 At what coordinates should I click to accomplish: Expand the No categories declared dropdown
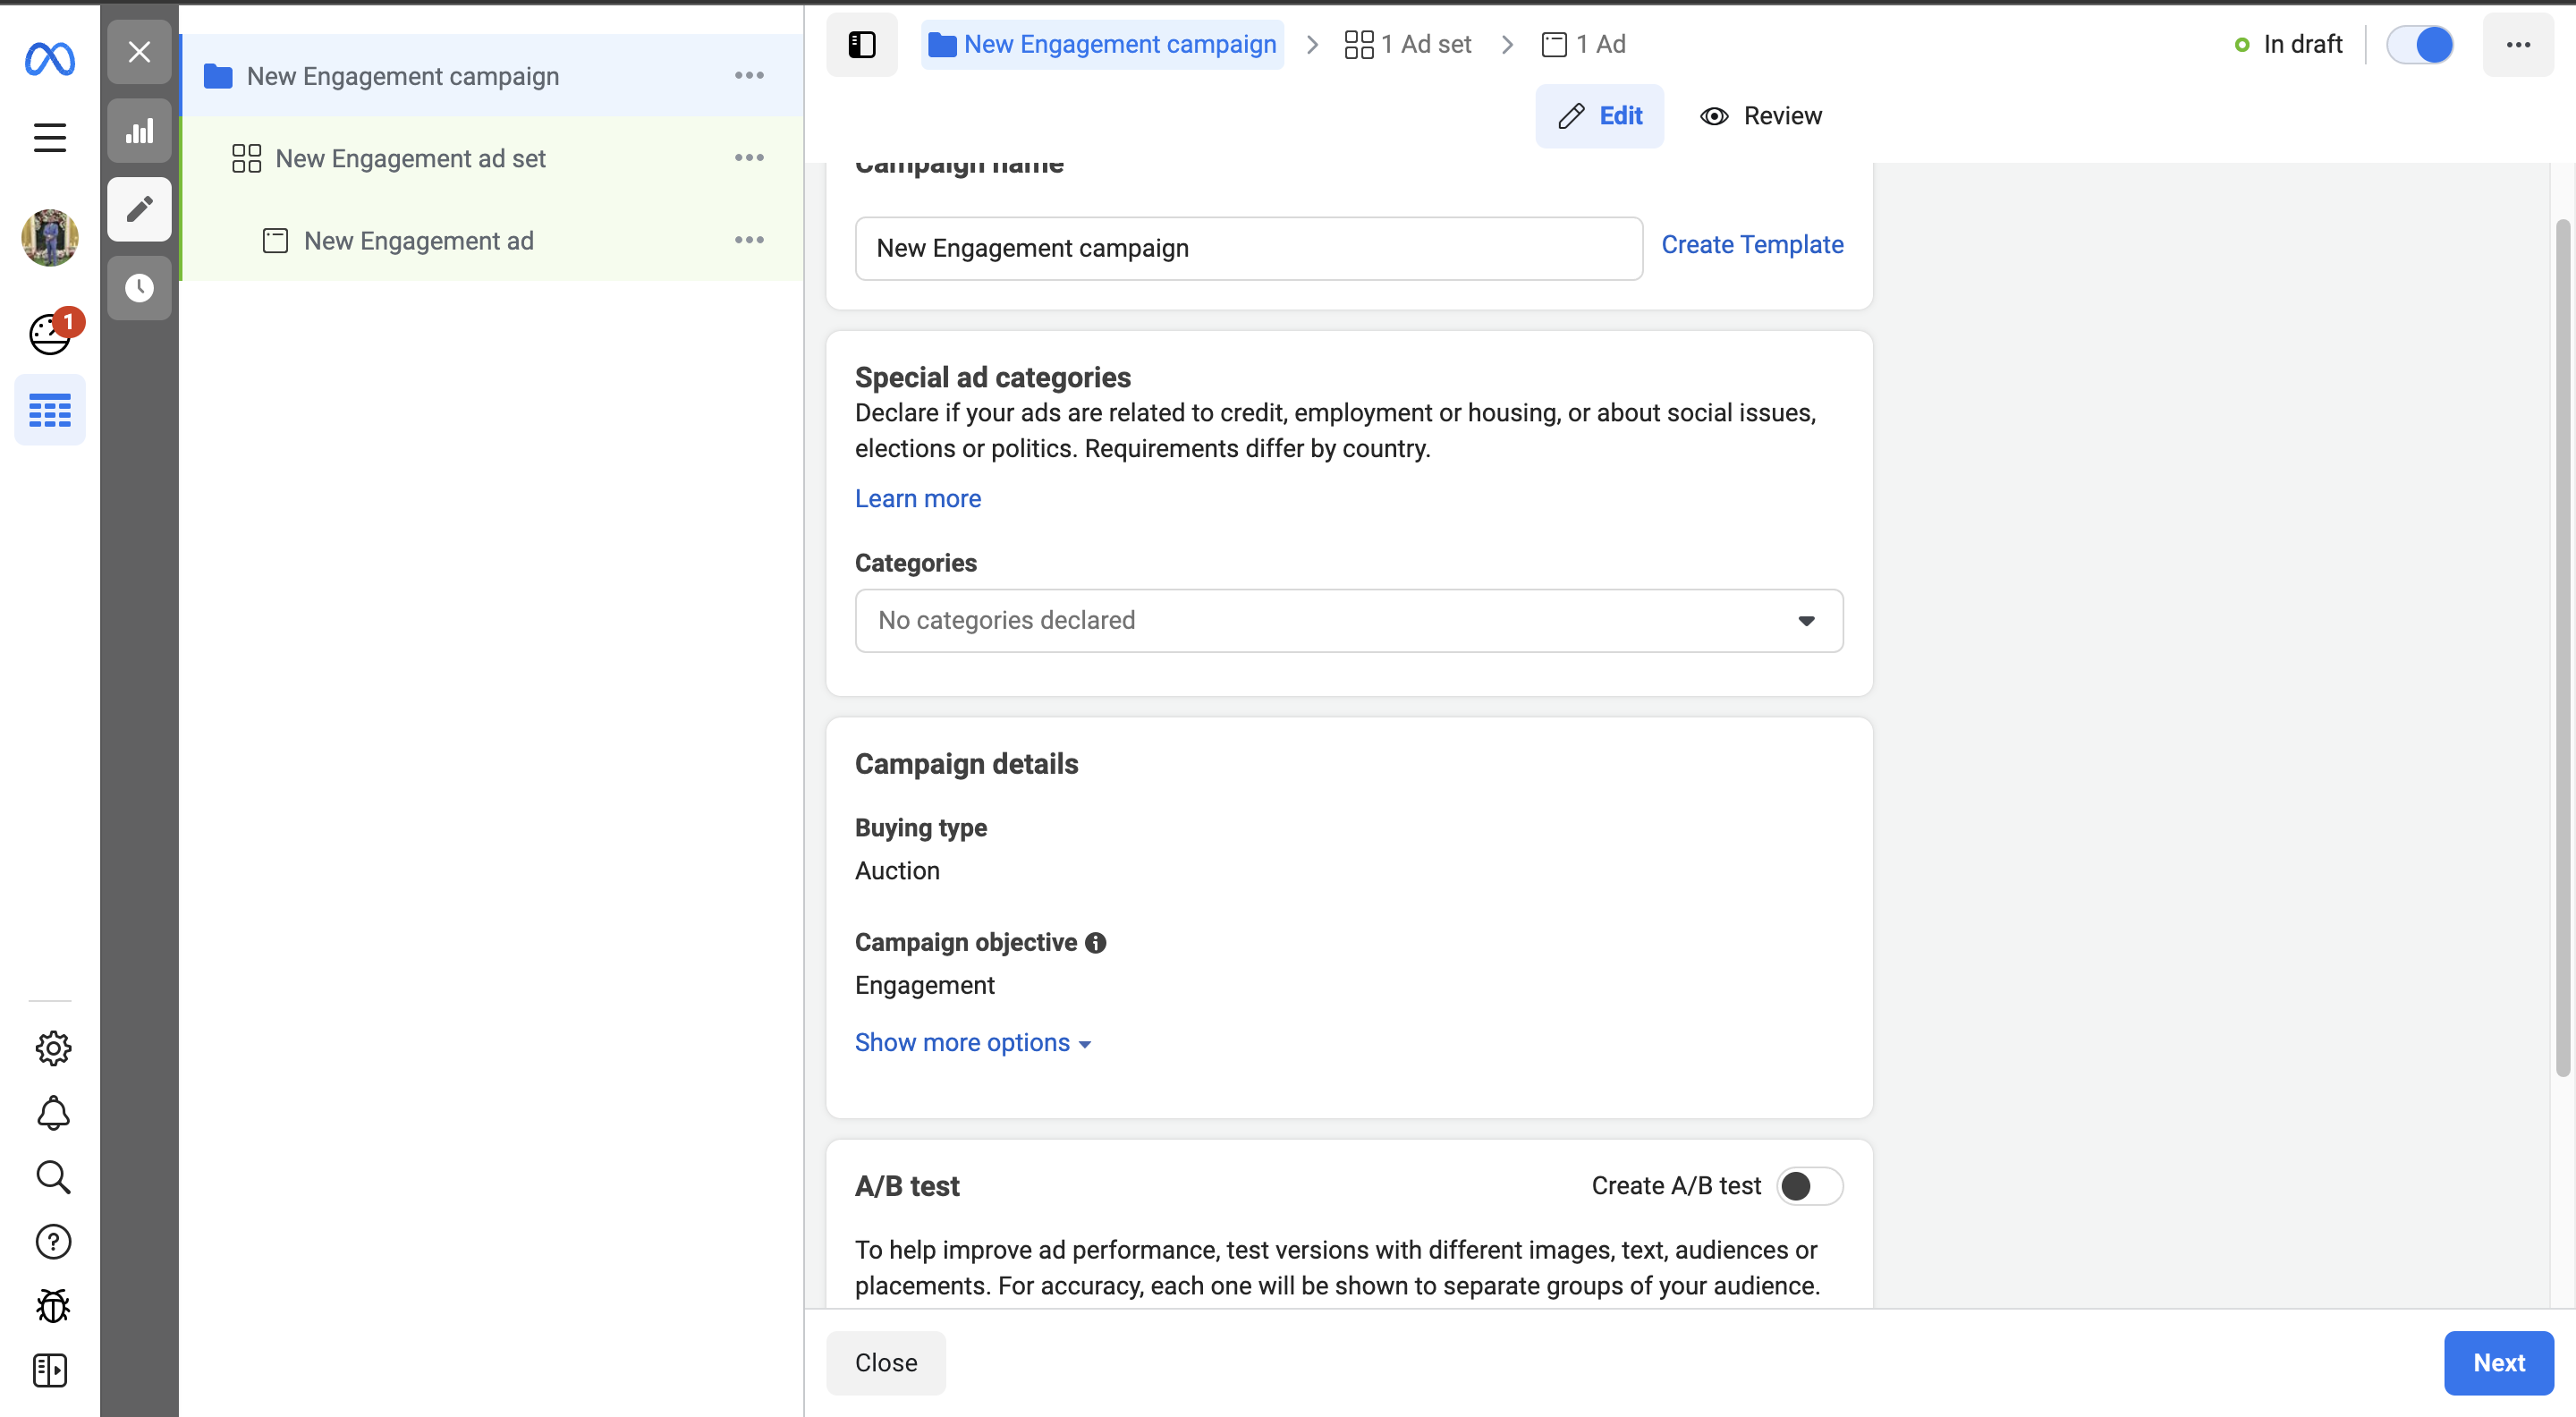tap(1348, 621)
